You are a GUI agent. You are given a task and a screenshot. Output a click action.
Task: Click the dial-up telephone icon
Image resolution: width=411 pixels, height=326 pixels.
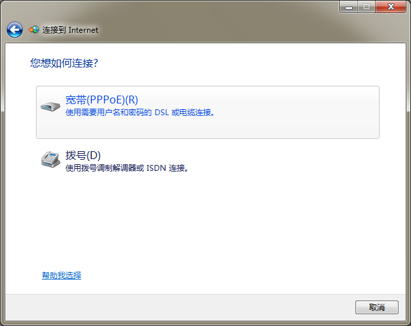(50, 159)
